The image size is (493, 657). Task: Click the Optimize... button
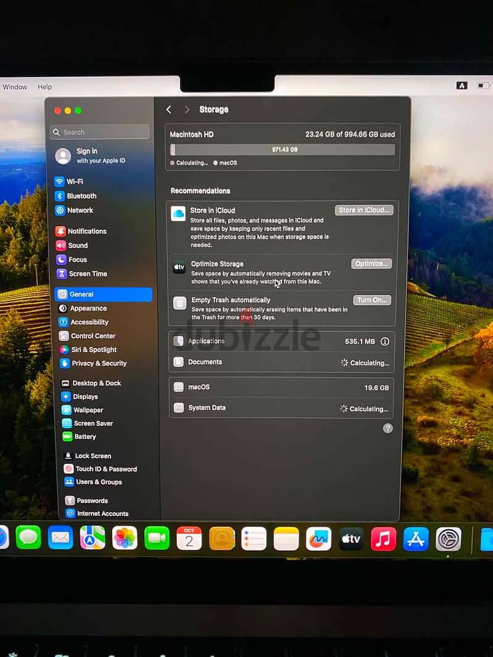(x=371, y=264)
